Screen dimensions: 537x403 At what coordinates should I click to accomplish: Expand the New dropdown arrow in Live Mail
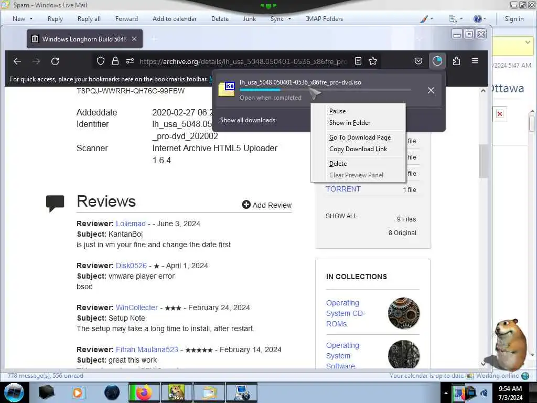[x=31, y=19]
